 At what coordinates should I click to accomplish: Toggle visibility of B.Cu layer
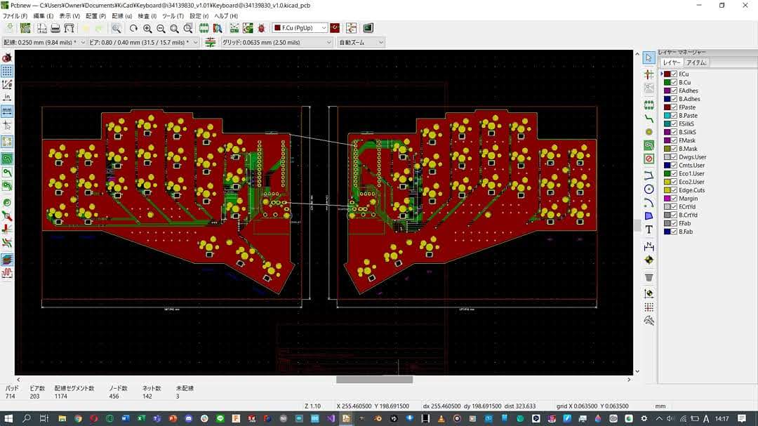(674, 82)
